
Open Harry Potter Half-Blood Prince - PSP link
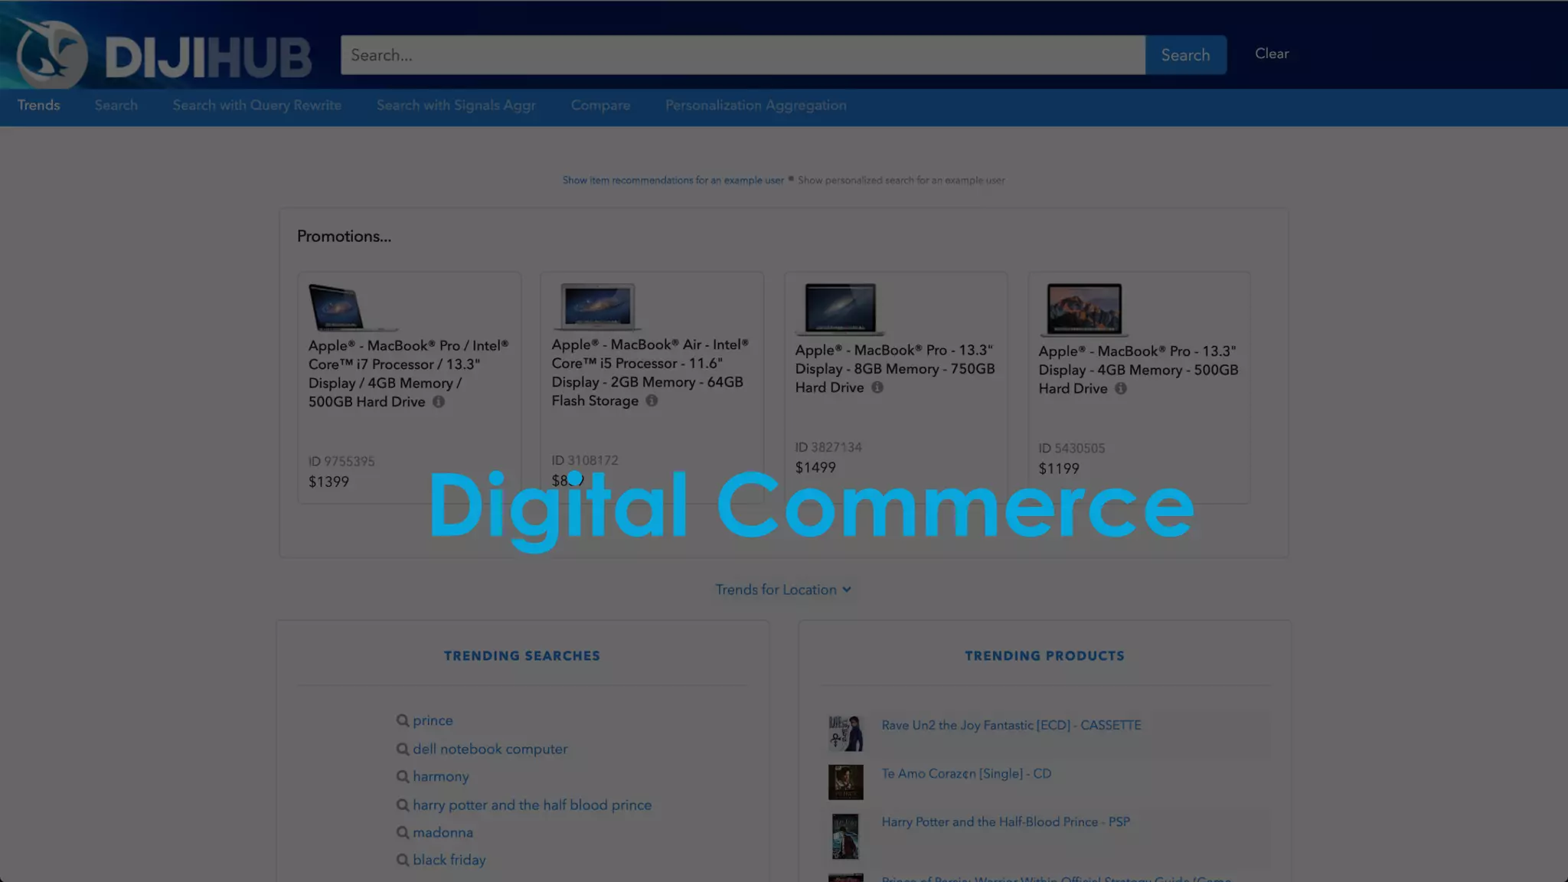(x=1005, y=822)
